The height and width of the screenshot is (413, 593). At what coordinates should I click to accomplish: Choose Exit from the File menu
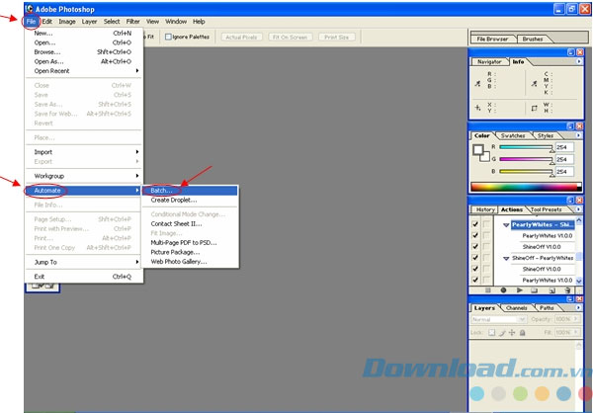pos(84,277)
